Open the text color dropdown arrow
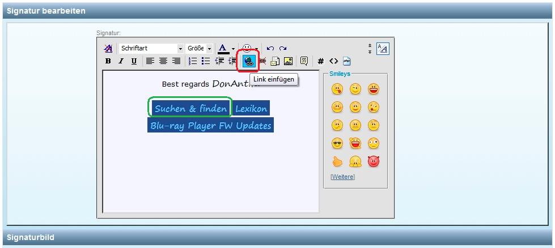This screenshot has height=248, width=555. 233,49
